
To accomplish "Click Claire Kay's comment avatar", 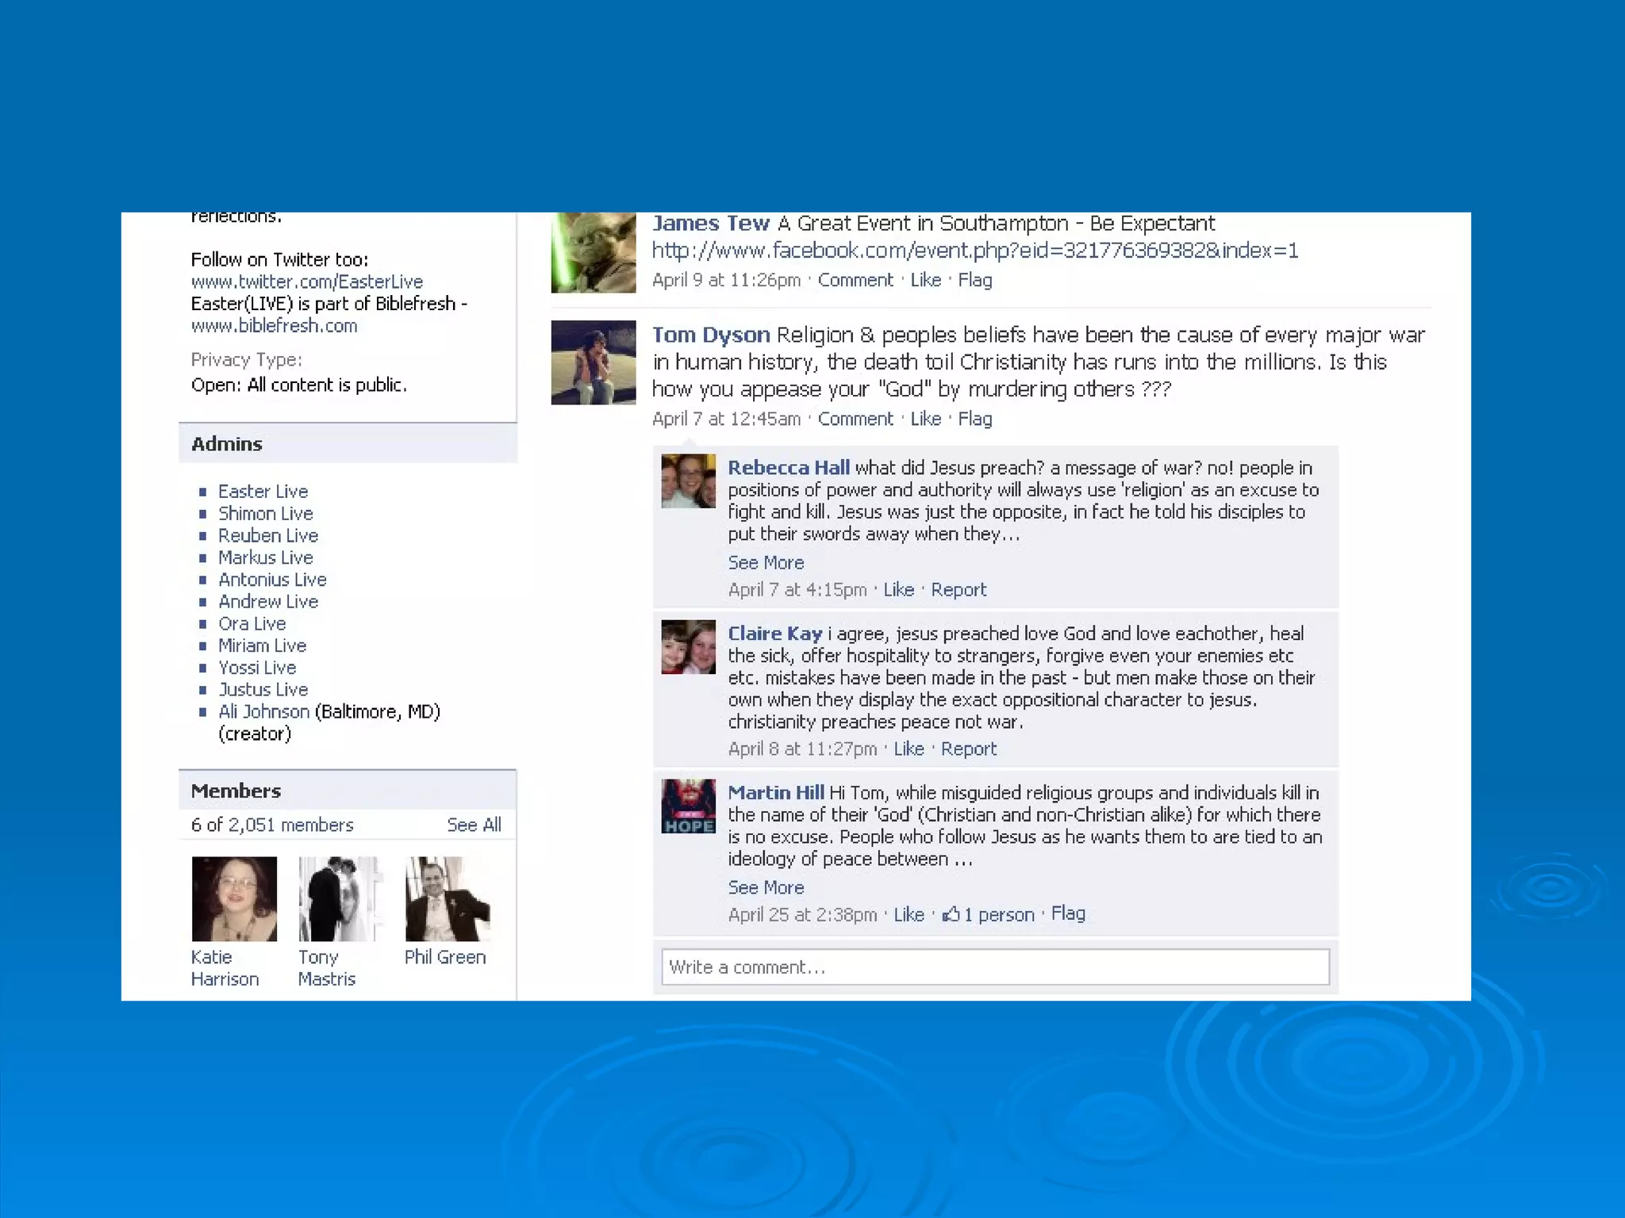I will coord(688,647).
